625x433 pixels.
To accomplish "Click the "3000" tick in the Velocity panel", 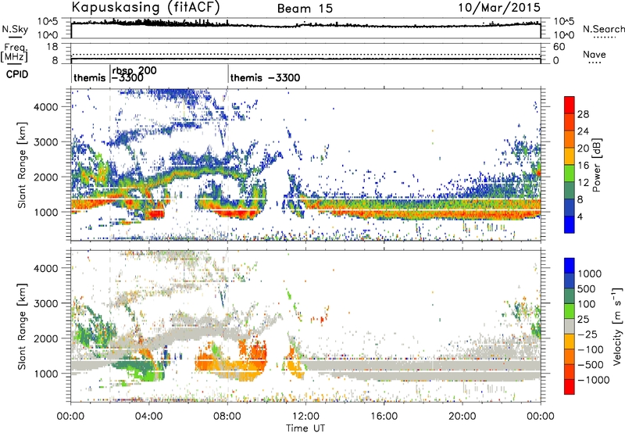I will pos(46,303).
